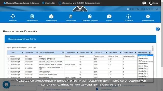Select highlighted Не се използва list option
163x91 pixels.
tap(145, 55)
